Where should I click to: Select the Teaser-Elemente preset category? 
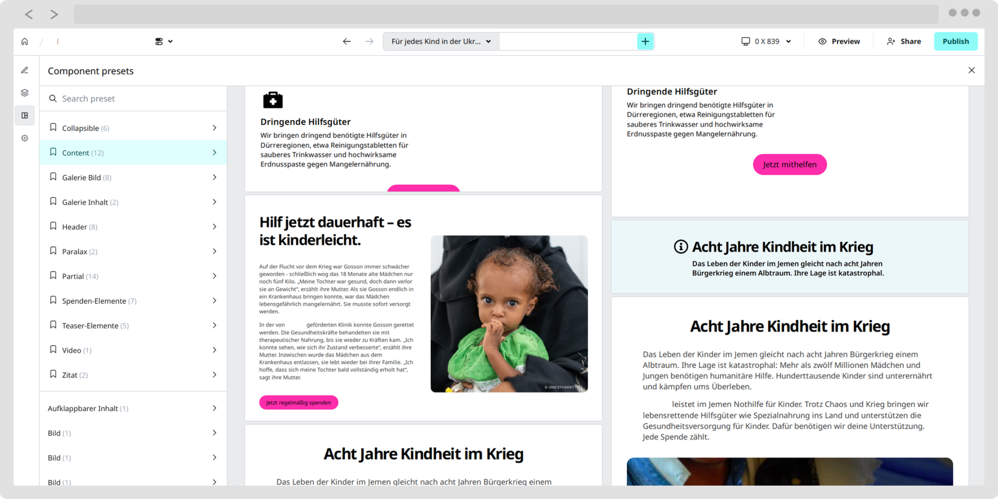tap(133, 325)
